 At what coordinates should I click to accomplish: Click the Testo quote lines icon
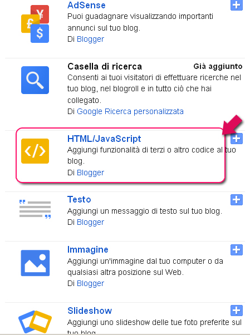35,209
